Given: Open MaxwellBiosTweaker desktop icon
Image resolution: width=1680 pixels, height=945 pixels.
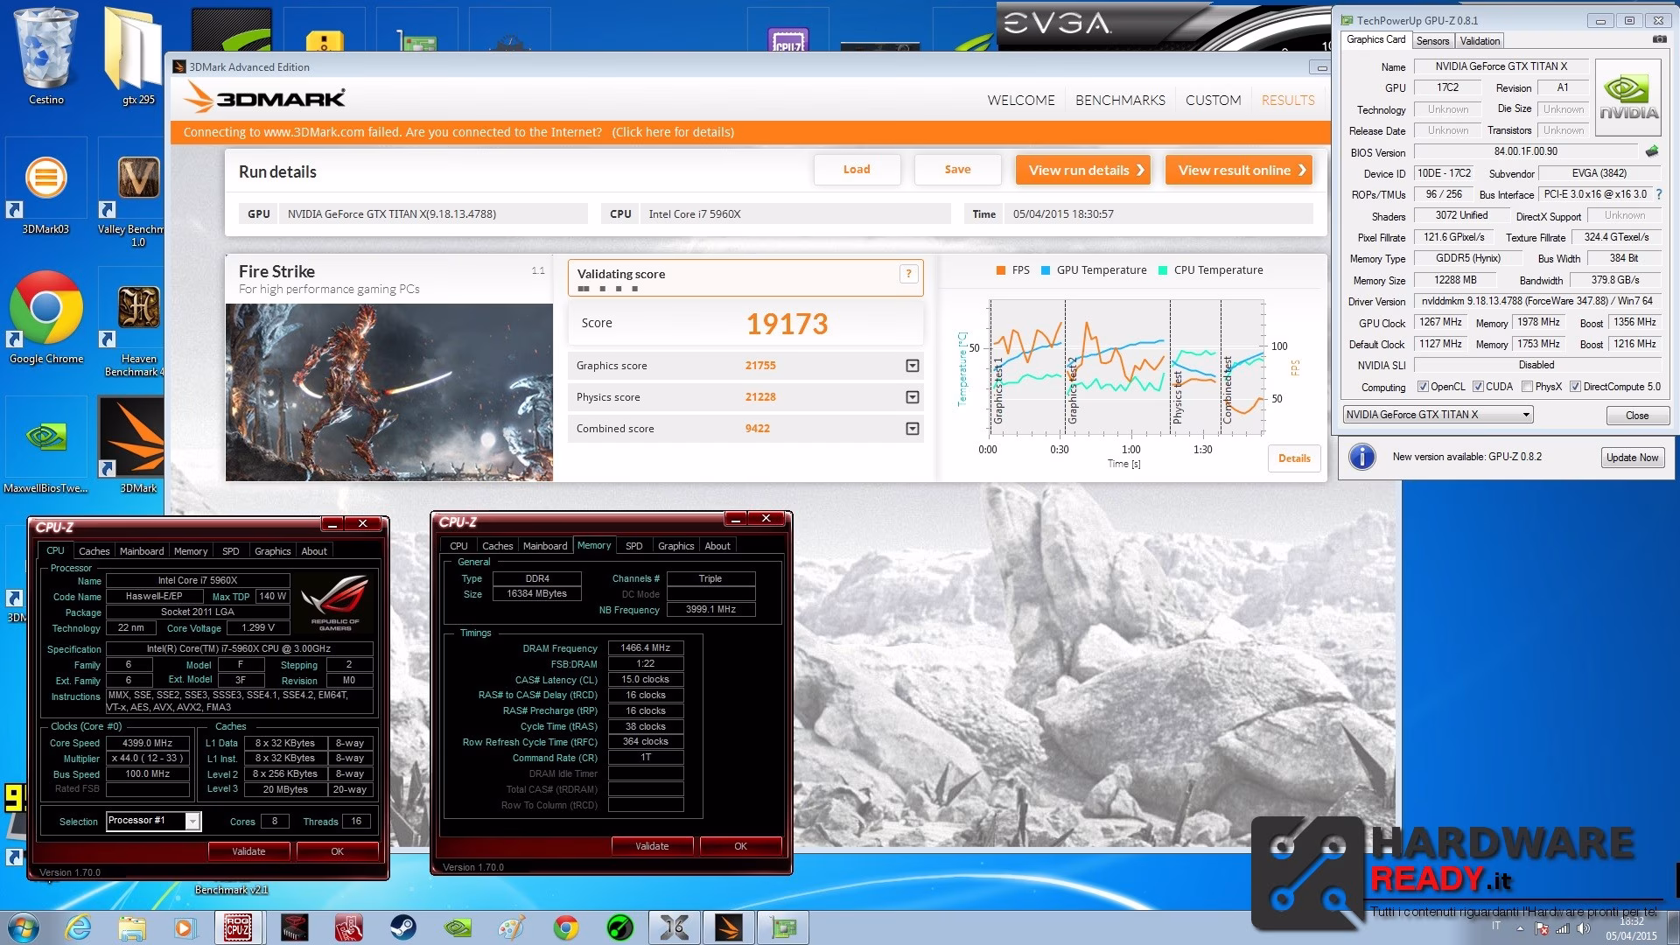Looking at the screenshot, I should tap(45, 446).
